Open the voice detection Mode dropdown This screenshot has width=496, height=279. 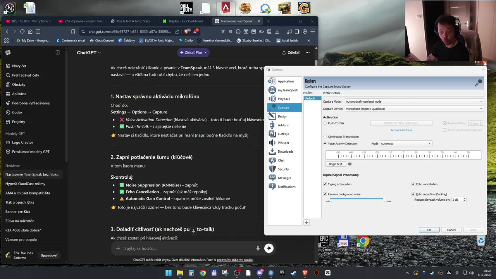pyautogui.click(x=406, y=144)
